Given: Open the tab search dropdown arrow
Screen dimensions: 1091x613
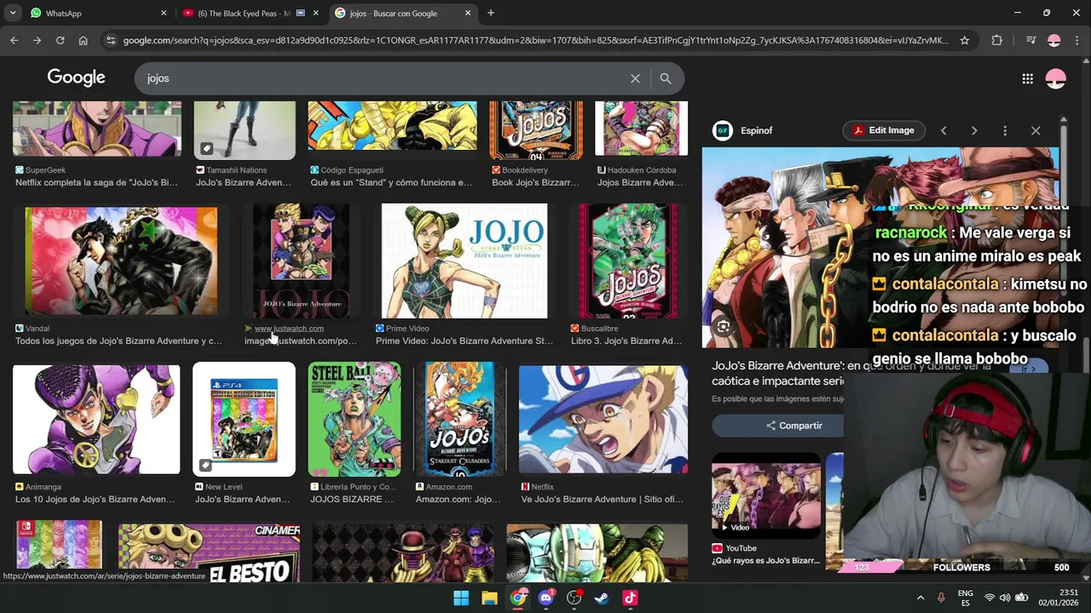Looking at the screenshot, I should coord(12,13).
